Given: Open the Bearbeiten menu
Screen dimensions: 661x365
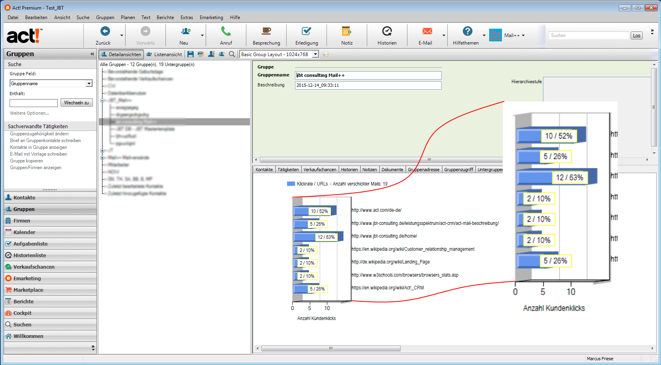Looking at the screenshot, I should (36, 18).
